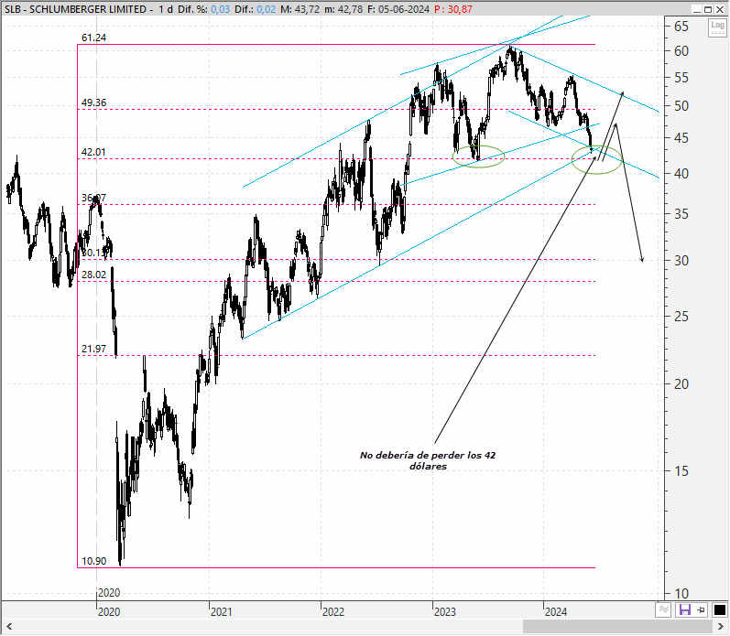Viewport: 730px width, 636px height.
Task: Click the 21.97 Fibonacci level label
Action: (x=93, y=349)
